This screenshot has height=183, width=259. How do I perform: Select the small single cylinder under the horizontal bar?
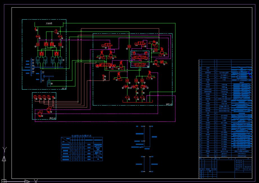click(49, 83)
